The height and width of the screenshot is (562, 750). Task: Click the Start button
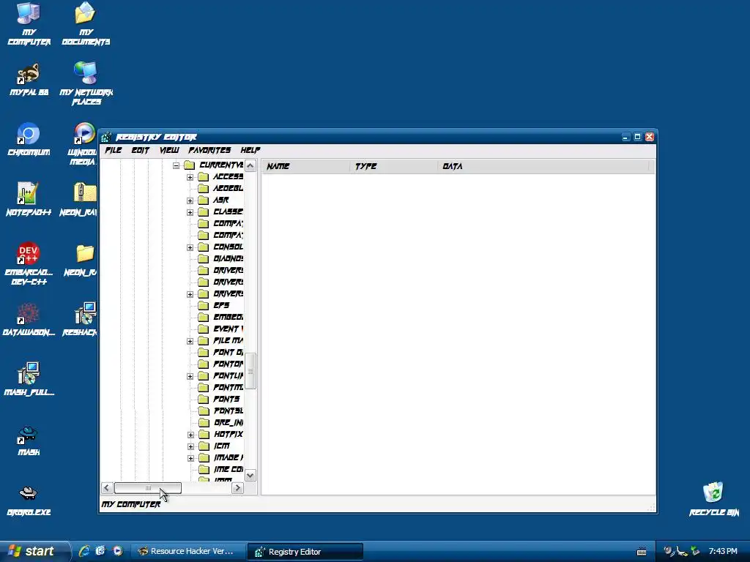click(34, 551)
